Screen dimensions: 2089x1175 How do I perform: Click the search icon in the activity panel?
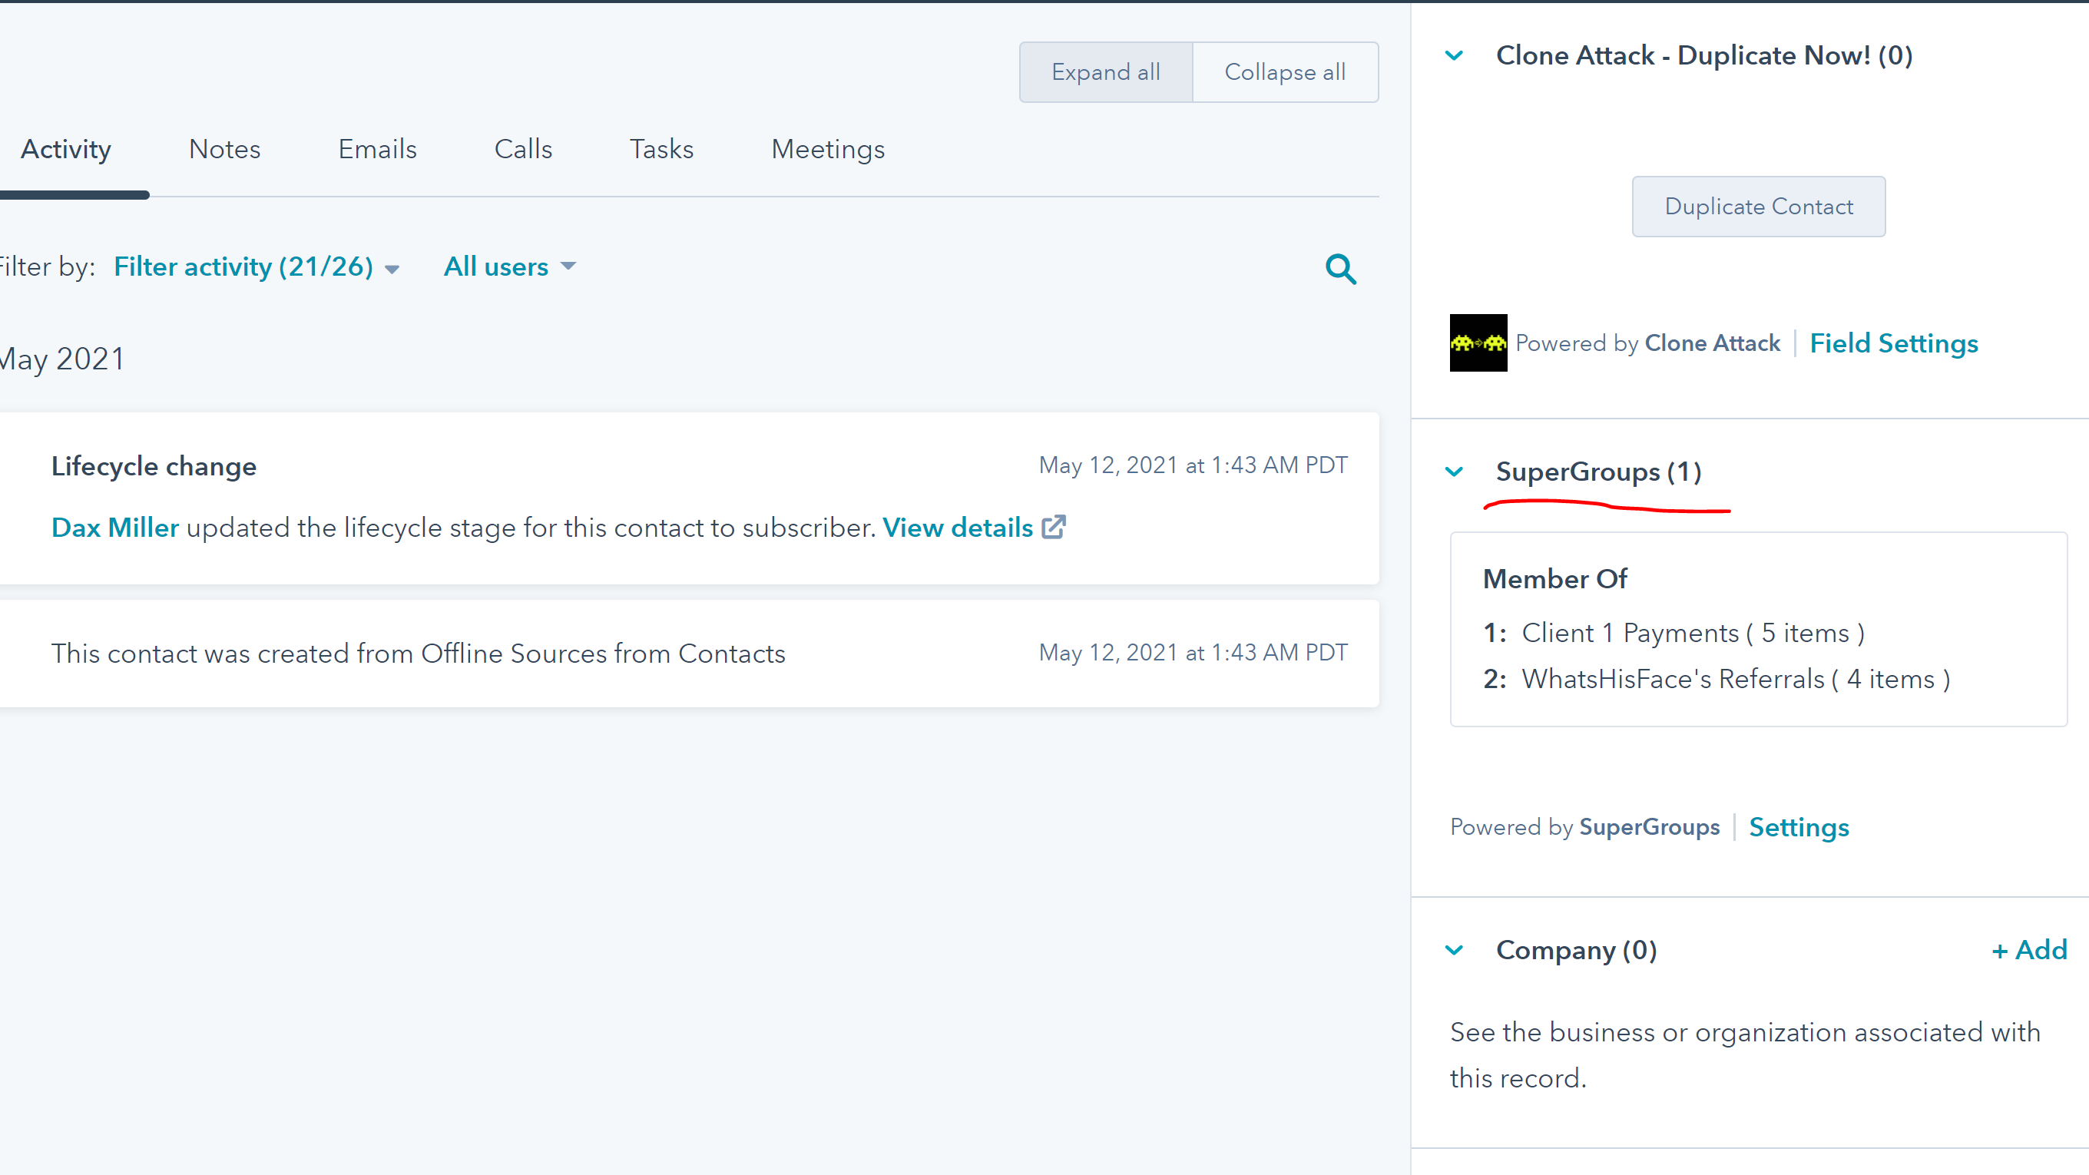tap(1340, 269)
